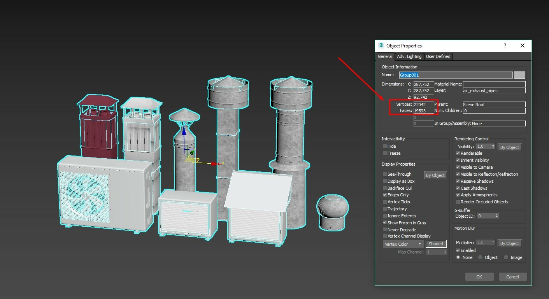The image size is (549, 299).
Task: Click By Object button in Display Properties
Action: click(435, 175)
